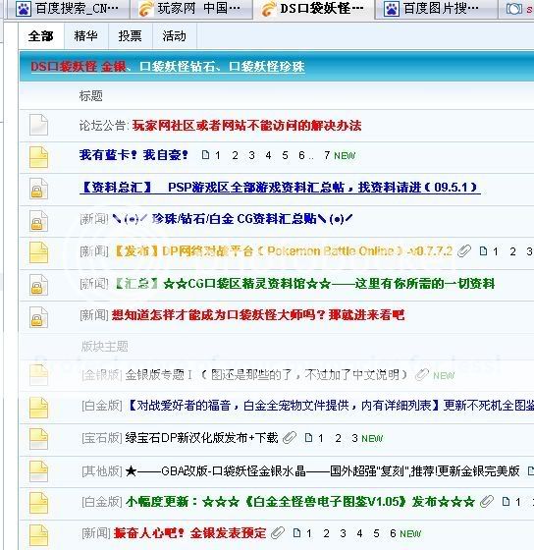The image size is (534, 550).
Task: Click the blank page icon beside 论坛公告
Action: point(38,125)
